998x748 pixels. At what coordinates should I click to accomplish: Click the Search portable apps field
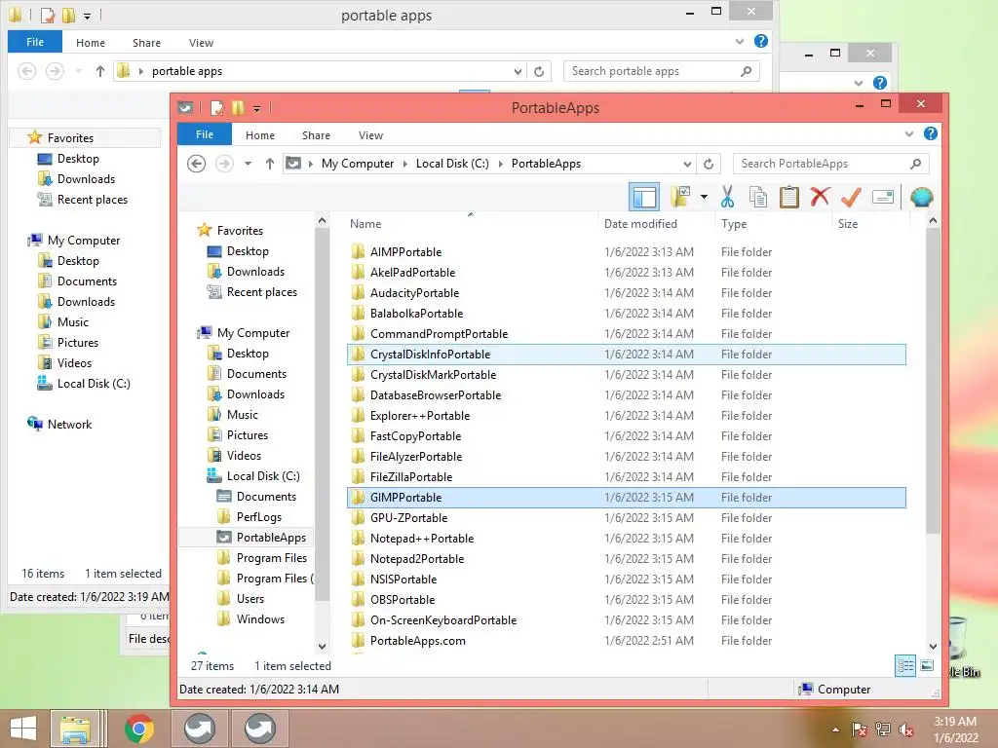pos(661,71)
